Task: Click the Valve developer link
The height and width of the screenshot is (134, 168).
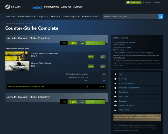Action: pyautogui.click(x=129, y=47)
